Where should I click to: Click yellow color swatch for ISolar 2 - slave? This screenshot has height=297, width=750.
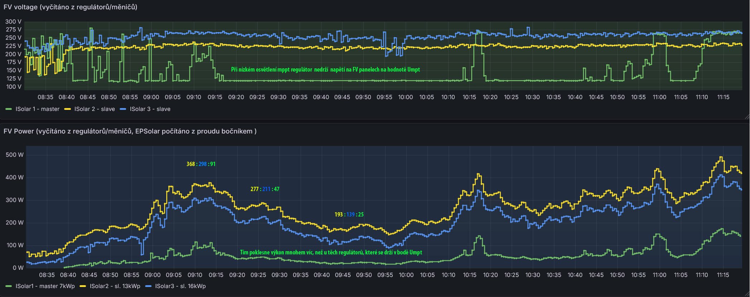coord(68,109)
